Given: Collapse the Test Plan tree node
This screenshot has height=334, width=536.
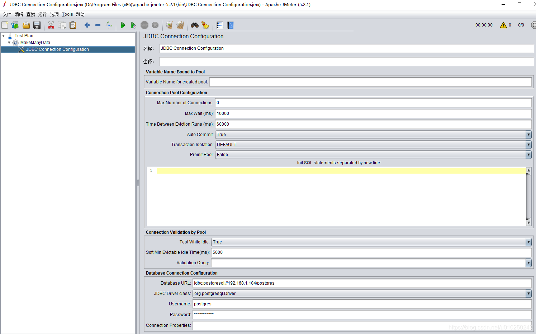Looking at the screenshot, I should coord(4,36).
